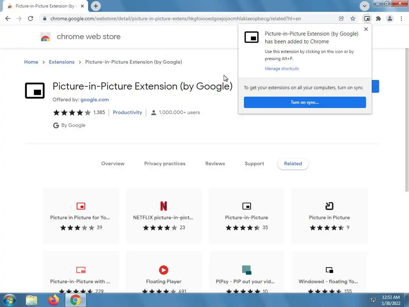Open File Explorer from the taskbar
Viewport: 409px width, 307px height.
pyautogui.click(x=32, y=300)
